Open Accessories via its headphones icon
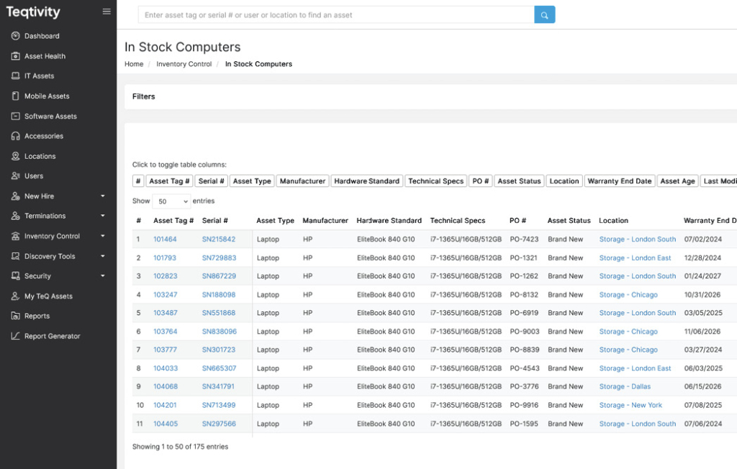Image resolution: width=737 pixels, height=469 pixels. [x=16, y=136]
